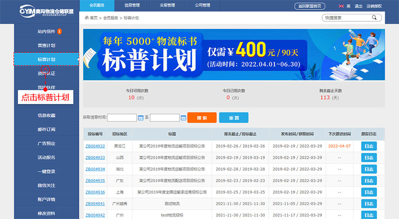The width and height of the screenshot is (399, 219).
Task: Open tender link ZB004935
Action: (95, 181)
